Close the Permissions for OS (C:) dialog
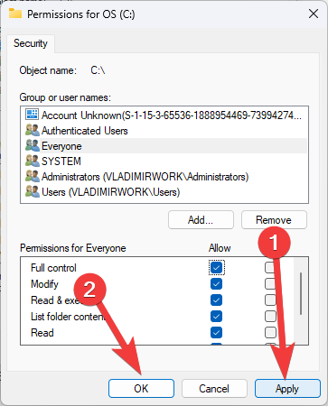 click(x=314, y=14)
